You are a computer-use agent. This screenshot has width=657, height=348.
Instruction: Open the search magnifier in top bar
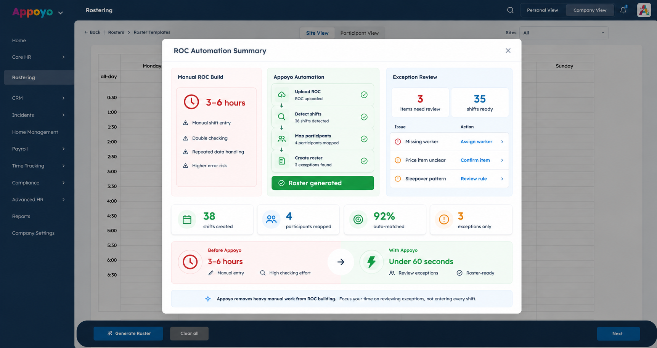click(x=510, y=10)
